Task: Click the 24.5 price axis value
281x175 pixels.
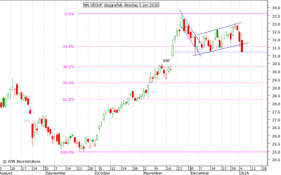Action: (x=276, y=160)
